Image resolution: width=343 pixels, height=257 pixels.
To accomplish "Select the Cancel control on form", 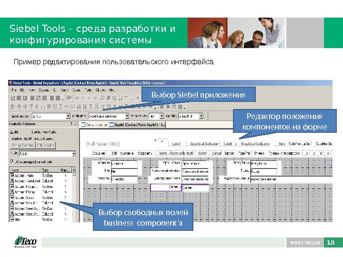I will click(217, 153).
